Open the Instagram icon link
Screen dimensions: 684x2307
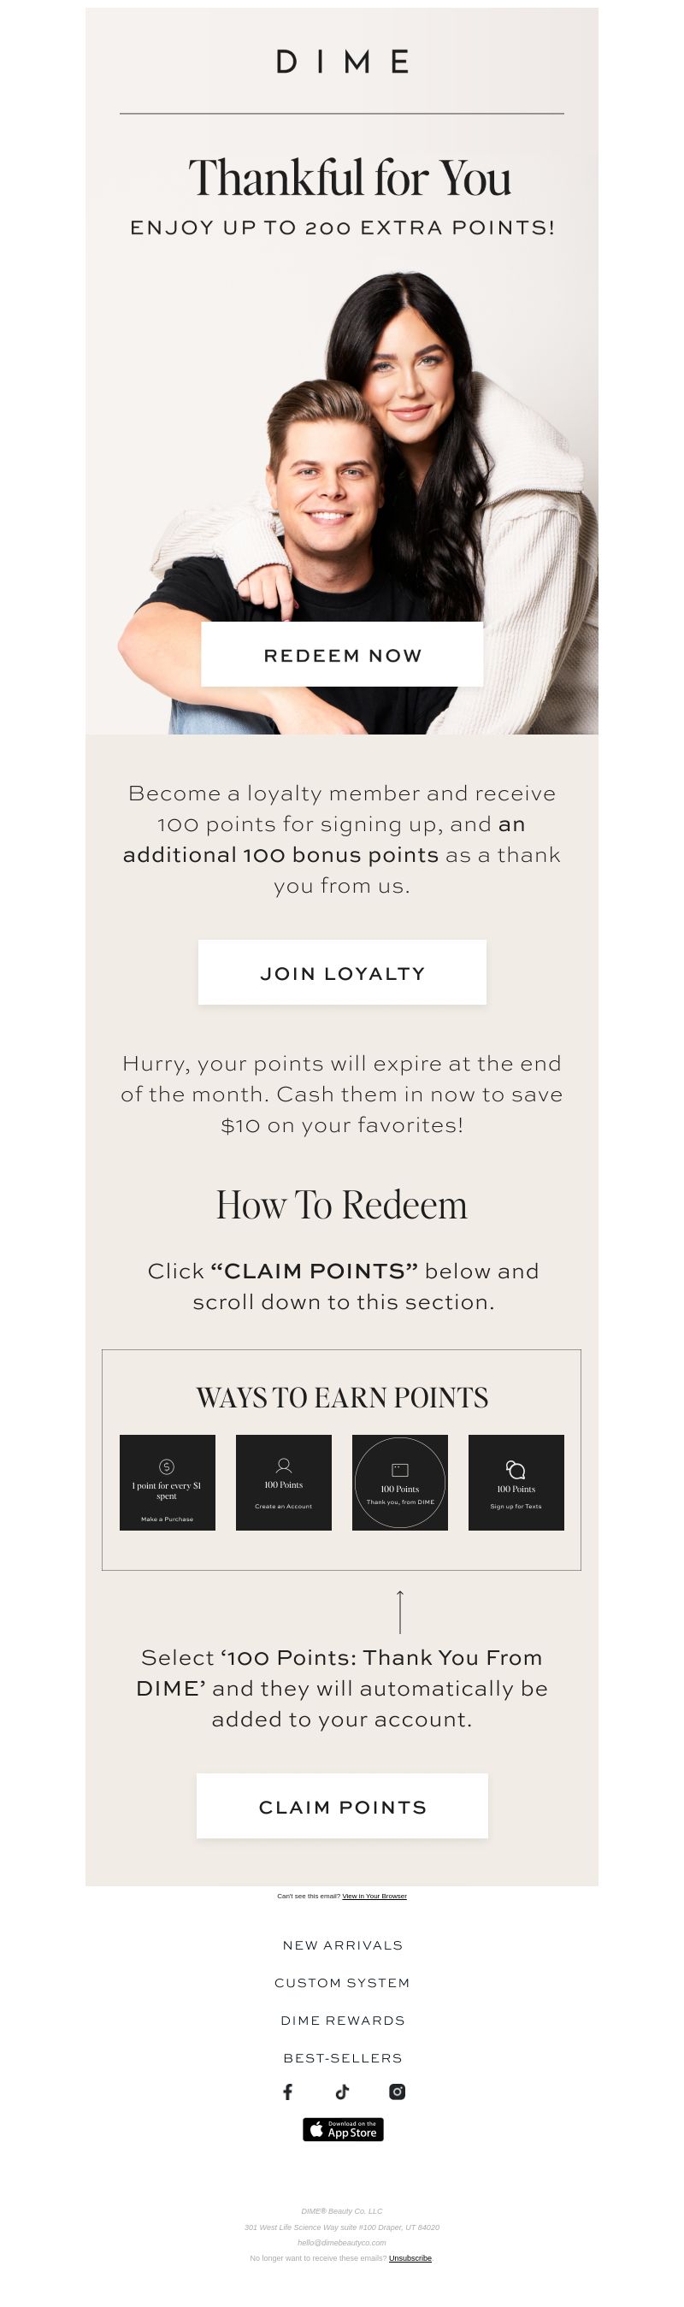tap(397, 2092)
